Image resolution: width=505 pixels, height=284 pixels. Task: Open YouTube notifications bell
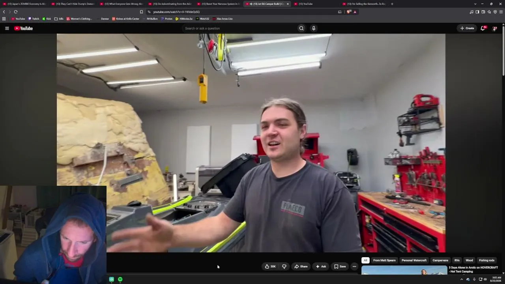pyautogui.click(x=483, y=28)
